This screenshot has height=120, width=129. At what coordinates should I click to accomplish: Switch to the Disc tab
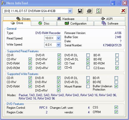[x=44, y=23]
